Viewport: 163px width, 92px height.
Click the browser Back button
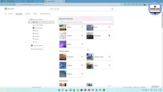(x=2, y=4)
